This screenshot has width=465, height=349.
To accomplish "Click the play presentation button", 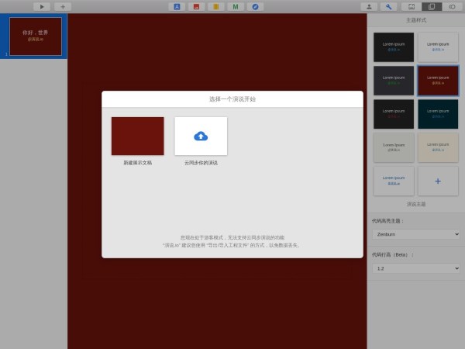I will coord(42,6).
